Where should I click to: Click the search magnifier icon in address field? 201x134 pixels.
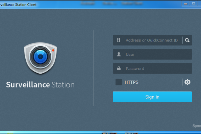coord(187,40)
